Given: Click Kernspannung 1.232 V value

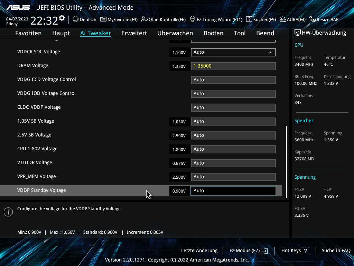Looking at the screenshot, I should pyautogui.click(x=331, y=83).
